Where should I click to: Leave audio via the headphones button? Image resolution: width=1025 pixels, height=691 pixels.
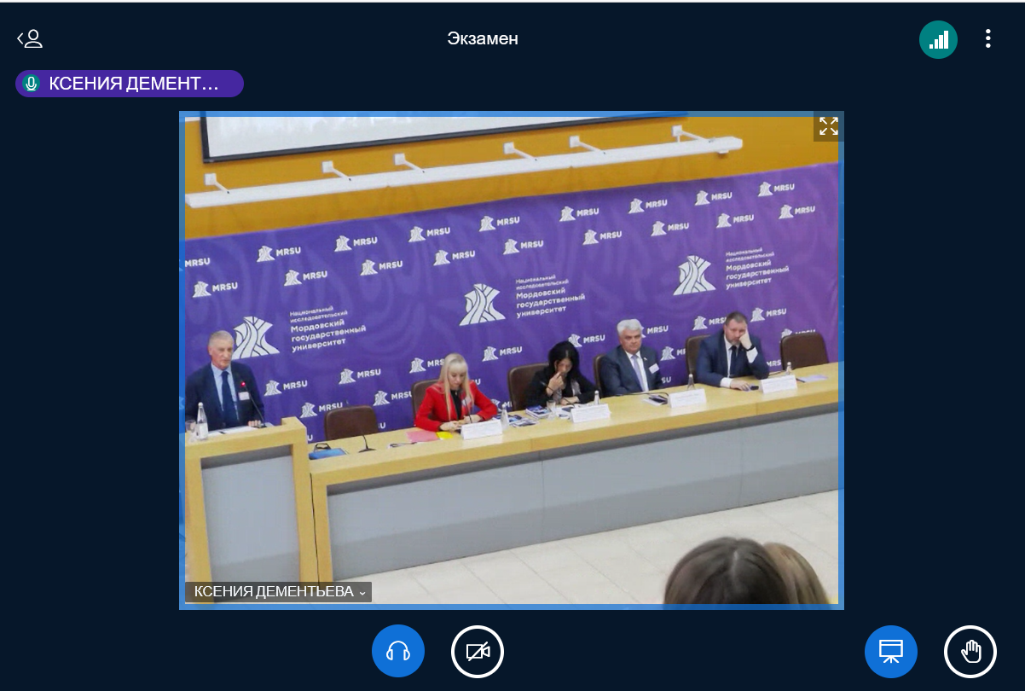(398, 652)
